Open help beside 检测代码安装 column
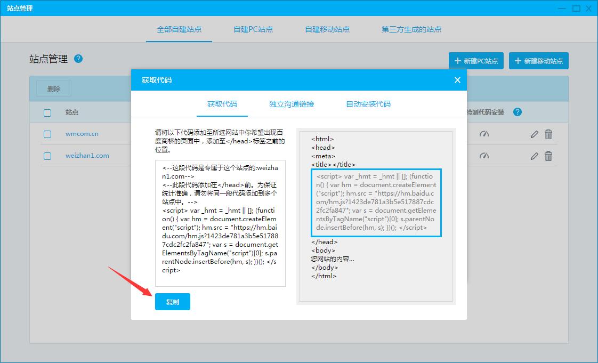This screenshot has height=363, width=598. pos(517,112)
